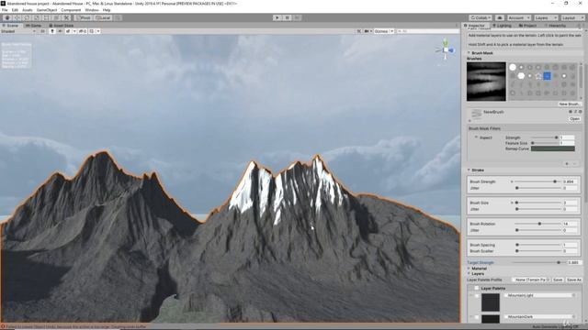Open the Assets menu
Screen dimensions: 588x330
coord(28,10)
